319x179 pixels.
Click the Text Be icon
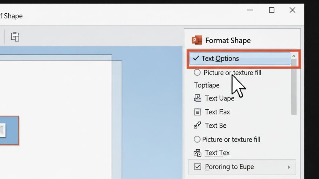tap(198, 126)
